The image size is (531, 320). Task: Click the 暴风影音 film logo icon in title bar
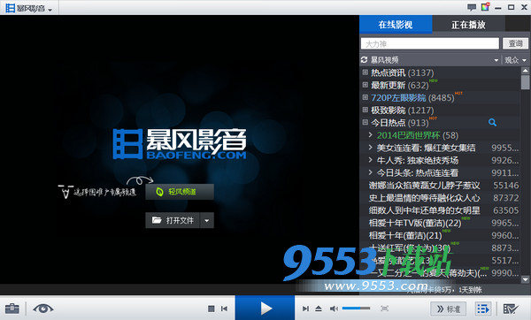(x=10, y=8)
